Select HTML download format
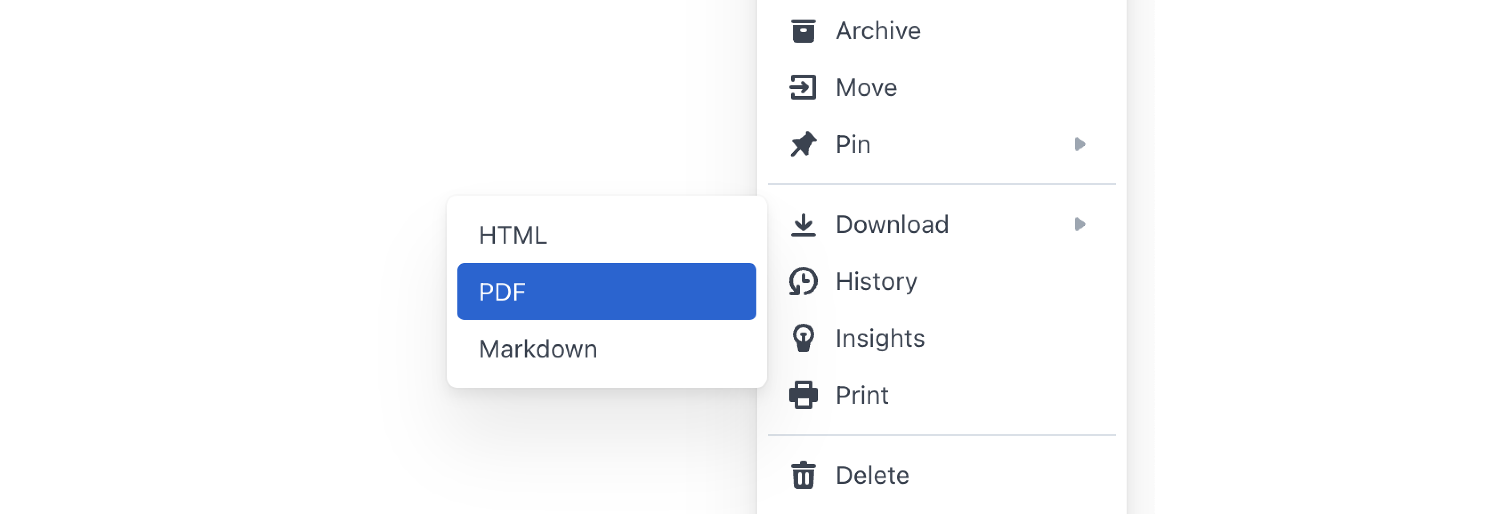Image resolution: width=1495 pixels, height=514 pixels. pos(513,234)
